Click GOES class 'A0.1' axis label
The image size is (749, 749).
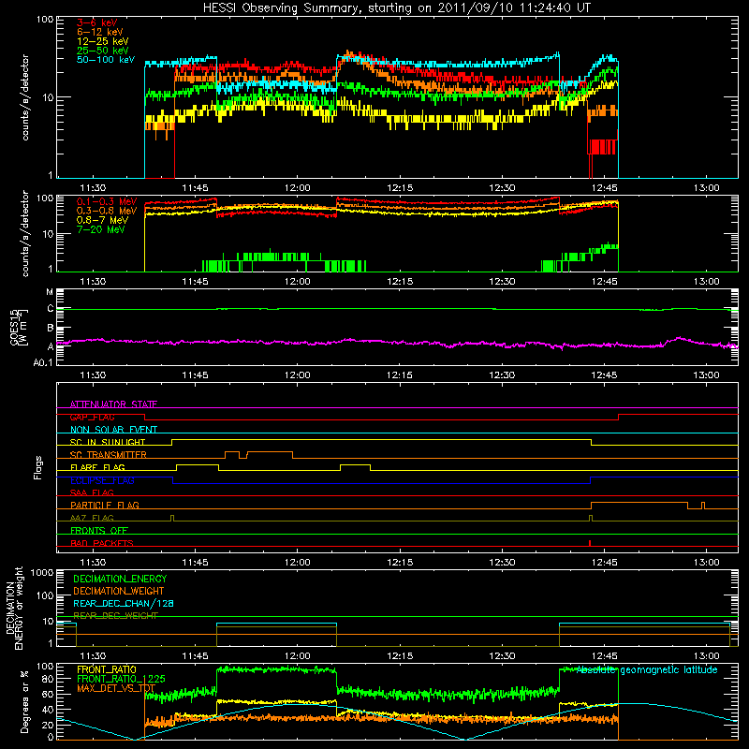point(43,362)
